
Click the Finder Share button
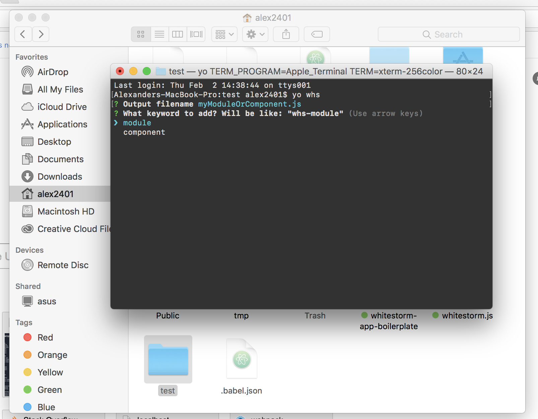286,34
